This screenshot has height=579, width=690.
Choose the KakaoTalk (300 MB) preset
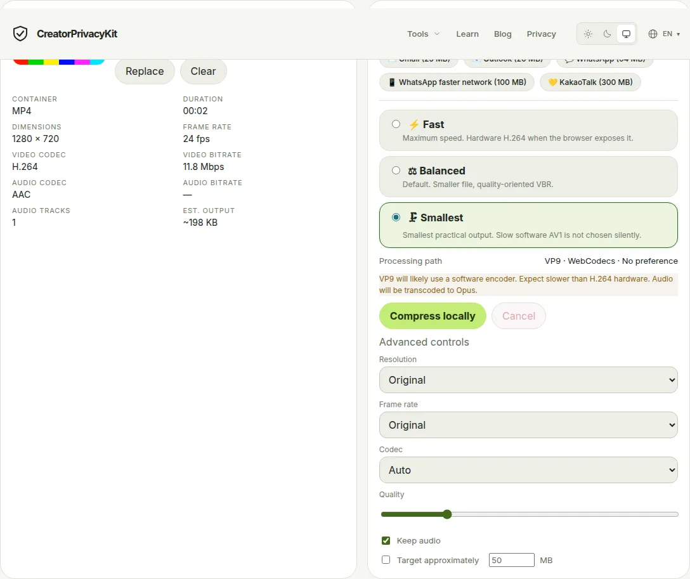pyautogui.click(x=590, y=82)
